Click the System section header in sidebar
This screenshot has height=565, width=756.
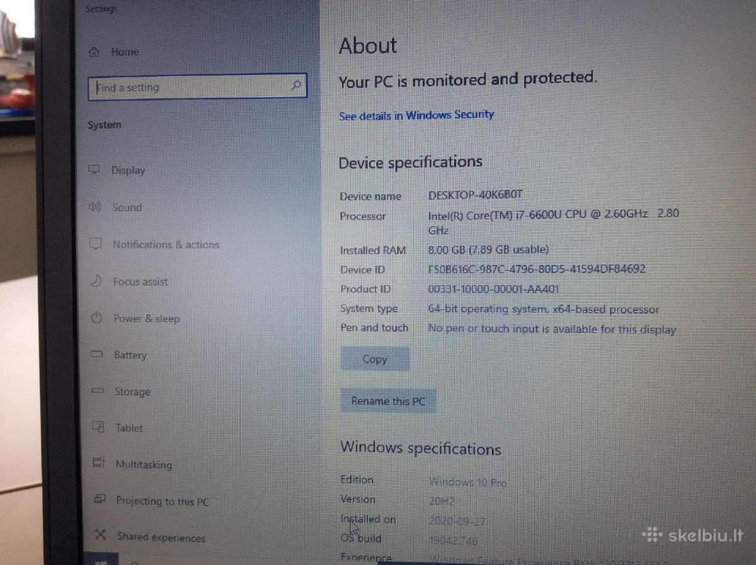(x=105, y=125)
